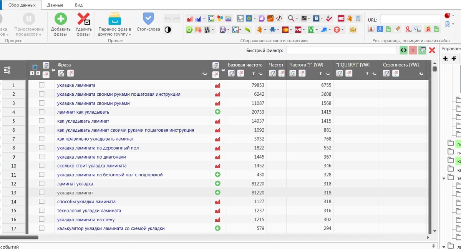Switch to the 'Сбор данных' tab
This screenshot has height=249, width=461.
(22, 5)
